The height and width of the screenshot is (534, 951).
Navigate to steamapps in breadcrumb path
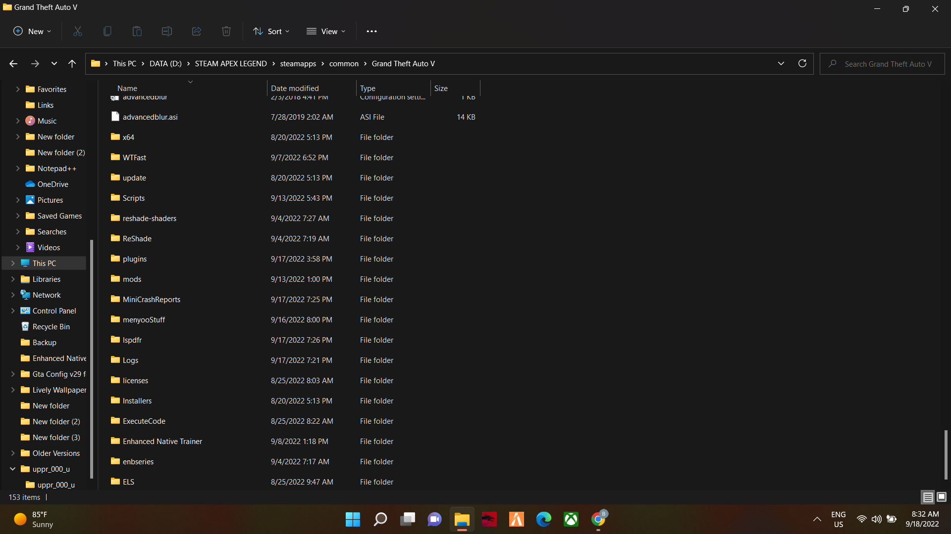click(298, 63)
